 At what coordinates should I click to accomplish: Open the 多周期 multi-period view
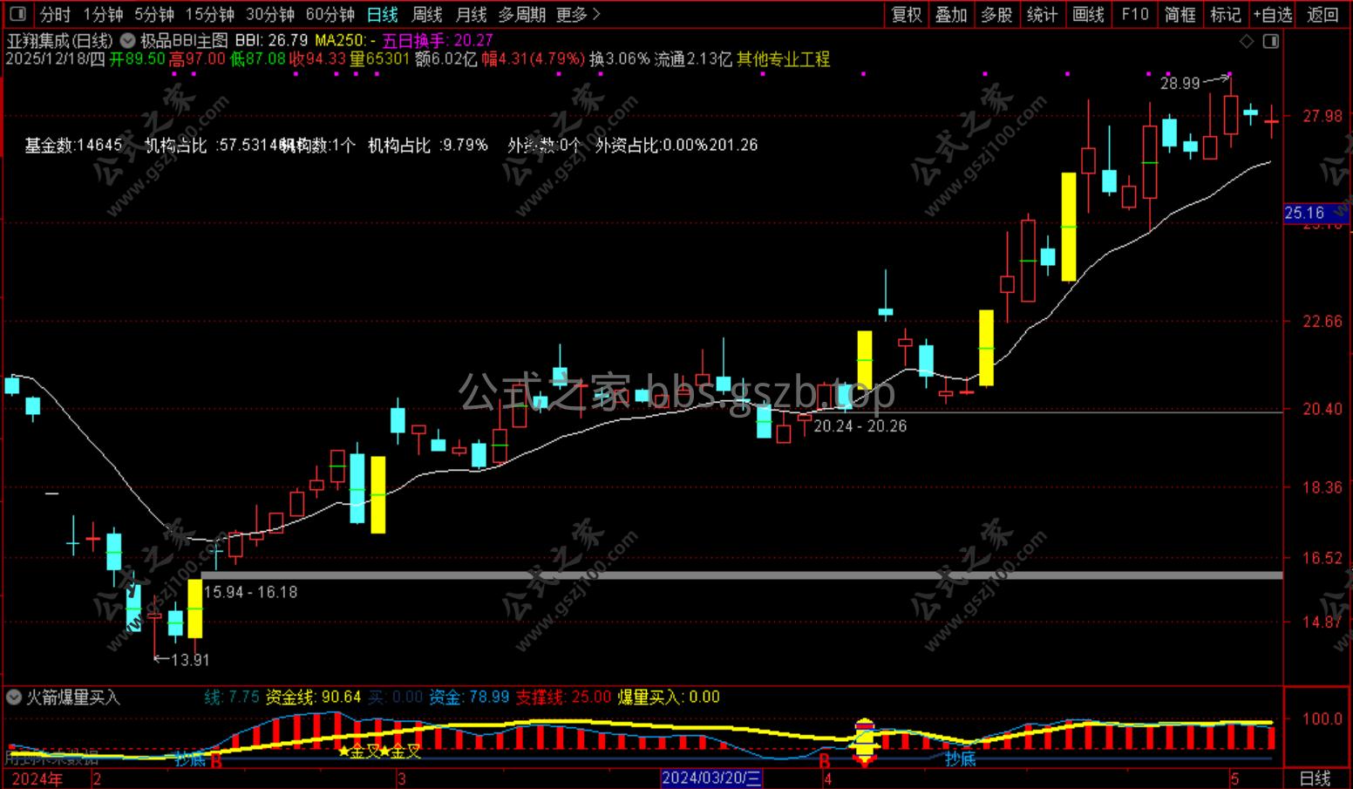click(522, 15)
